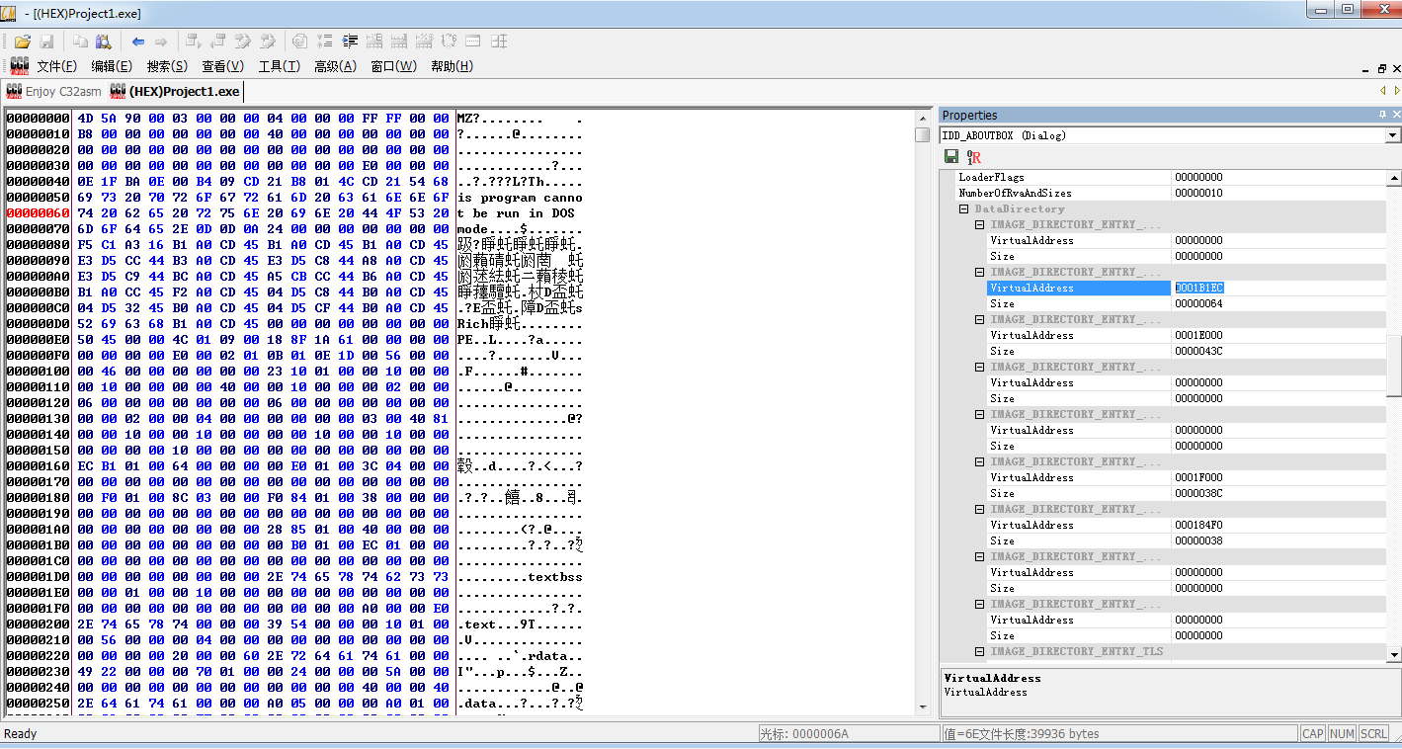
Task: Click the last toolbar icon with split columns
Action: (x=499, y=42)
